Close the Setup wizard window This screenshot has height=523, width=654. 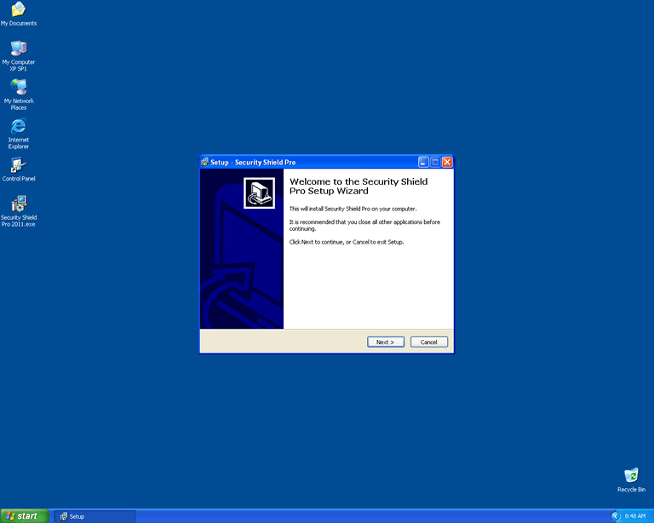click(447, 162)
